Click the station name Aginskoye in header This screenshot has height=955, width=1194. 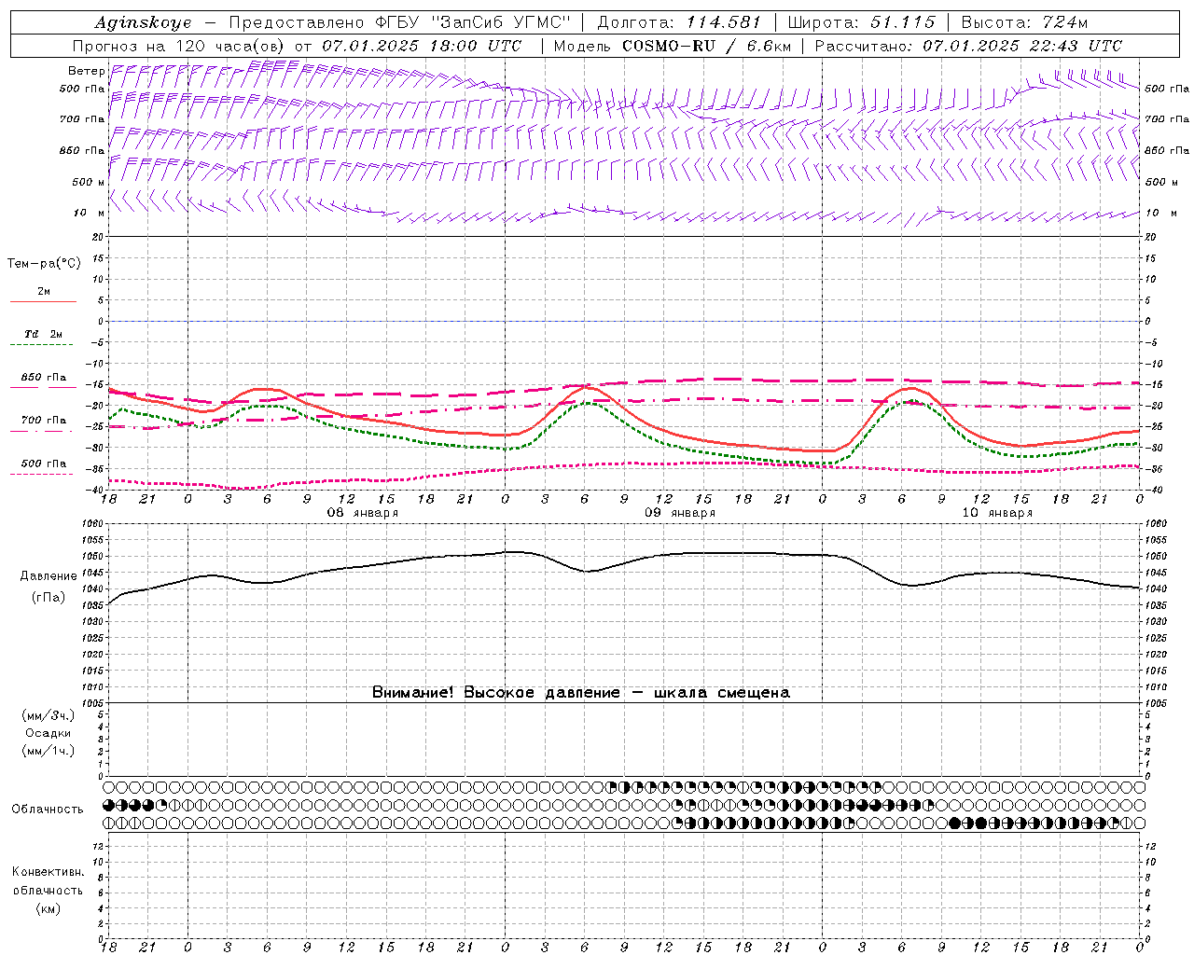(143, 22)
